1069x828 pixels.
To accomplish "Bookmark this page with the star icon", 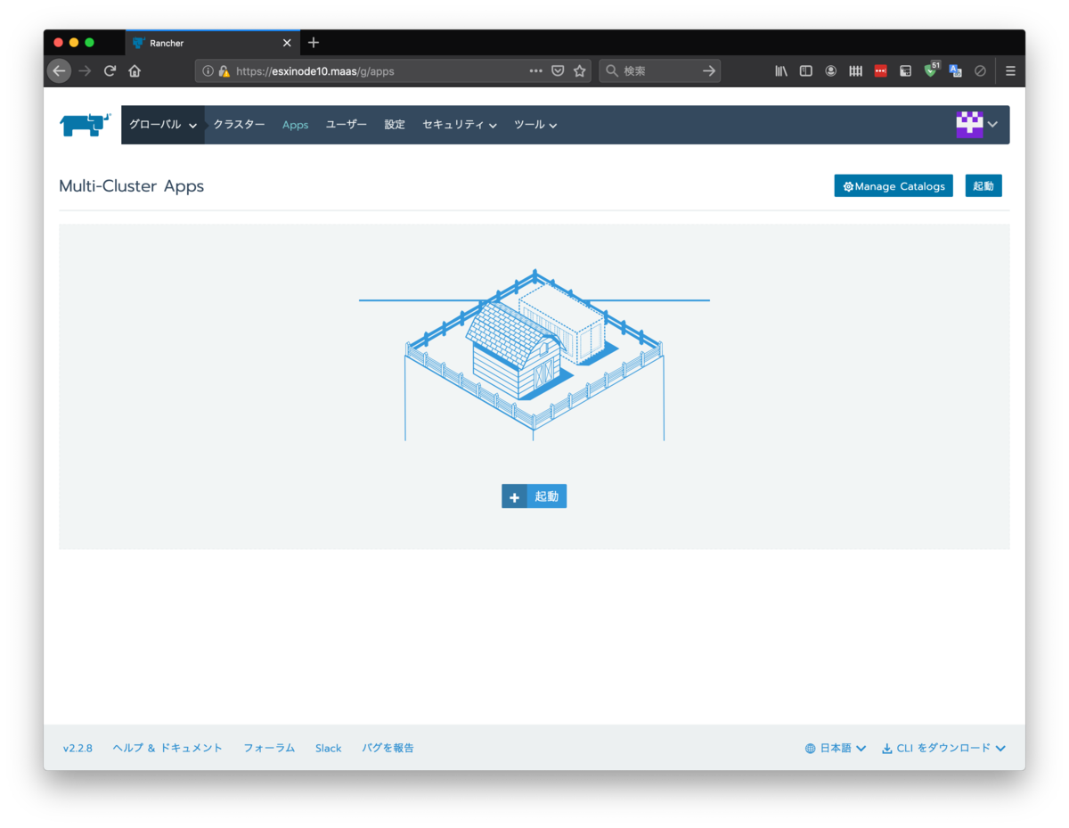I will [579, 70].
